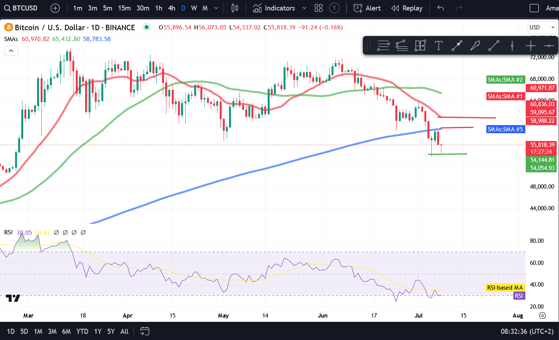559x340 pixels.
Task: Select the D daily interval
Action: [183, 8]
